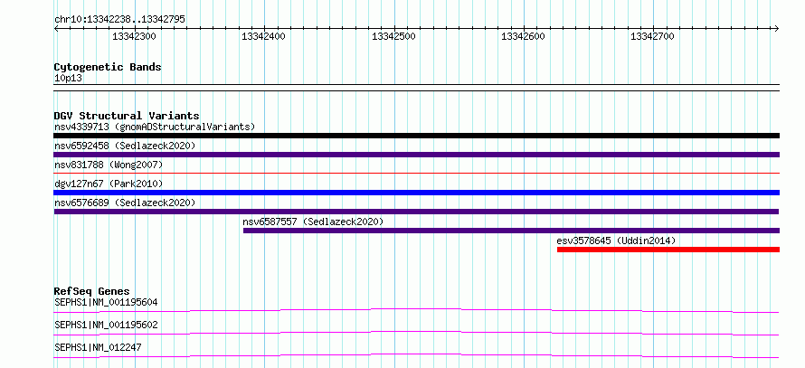Screen dimensions: 805x368
Task: Open the esv3578645 Uddin2014 label
Action: coord(616,241)
